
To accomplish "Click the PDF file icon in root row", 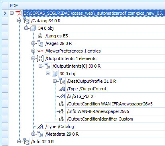I will (x=19, y=13).
